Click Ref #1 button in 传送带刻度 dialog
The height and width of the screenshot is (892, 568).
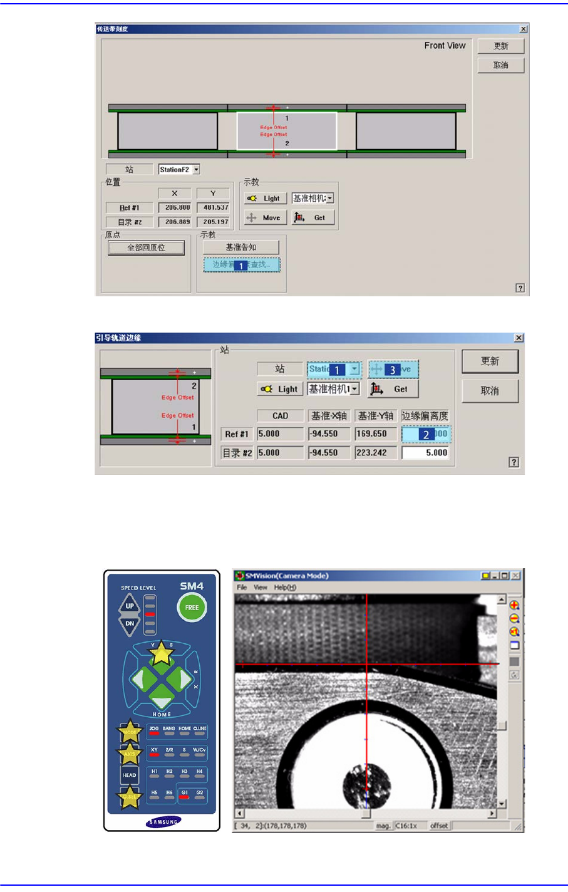[130, 208]
